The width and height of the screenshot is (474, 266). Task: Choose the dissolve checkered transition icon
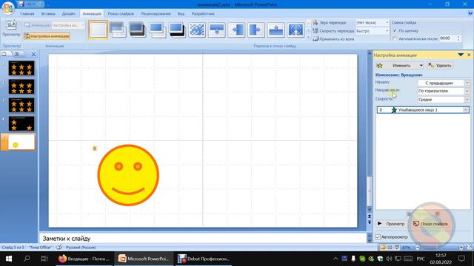[197, 30]
